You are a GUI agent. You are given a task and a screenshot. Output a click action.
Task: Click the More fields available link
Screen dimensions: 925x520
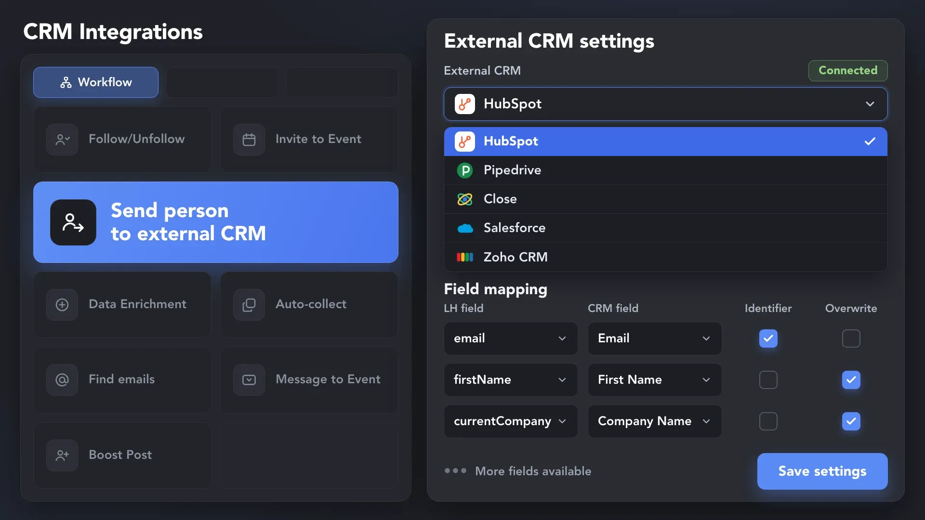[x=533, y=471]
